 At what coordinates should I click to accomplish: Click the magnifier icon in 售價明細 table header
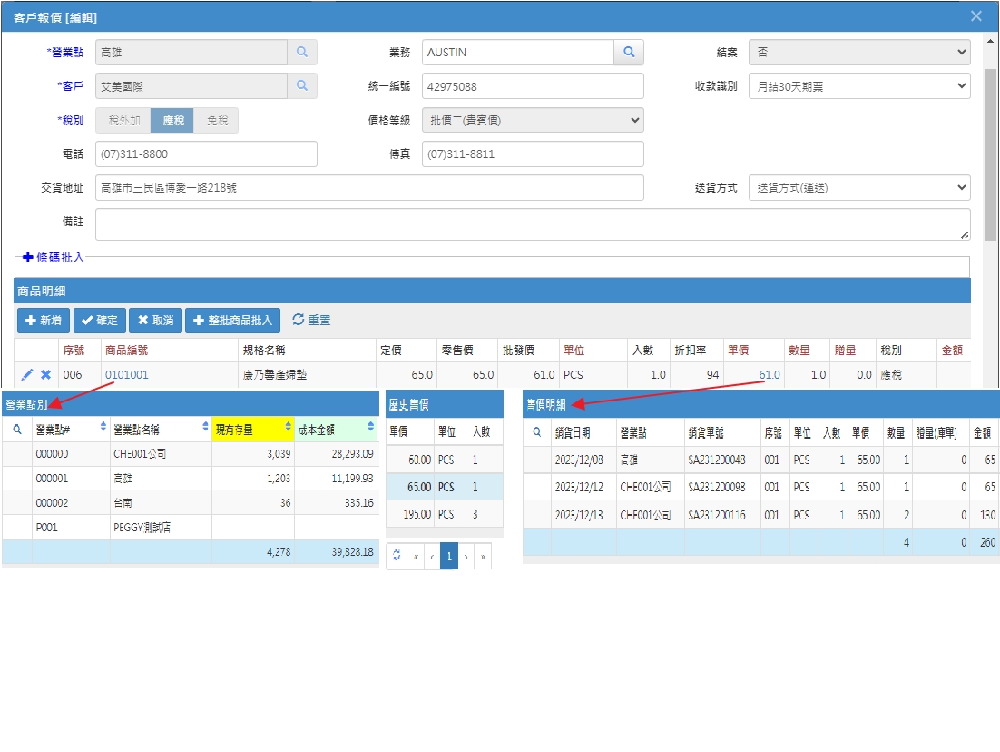click(537, 432)
